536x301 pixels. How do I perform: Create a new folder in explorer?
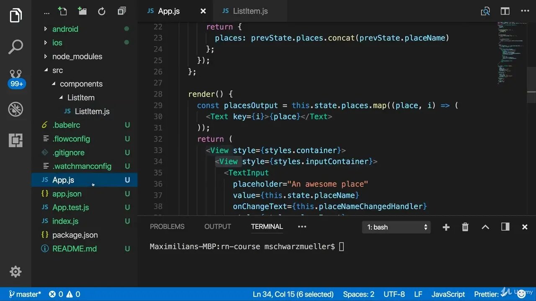pos(82,11)
